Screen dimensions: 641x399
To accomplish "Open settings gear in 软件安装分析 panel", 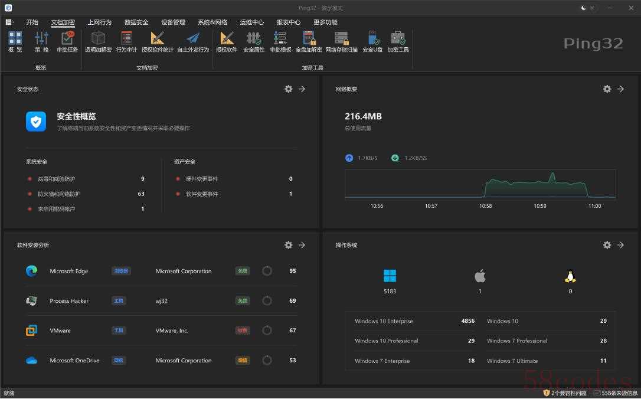I will pyautogui.click(x=288, y=245).
